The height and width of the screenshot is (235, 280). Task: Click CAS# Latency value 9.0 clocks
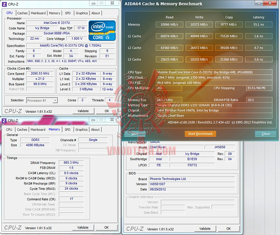[x=71, y=173]
